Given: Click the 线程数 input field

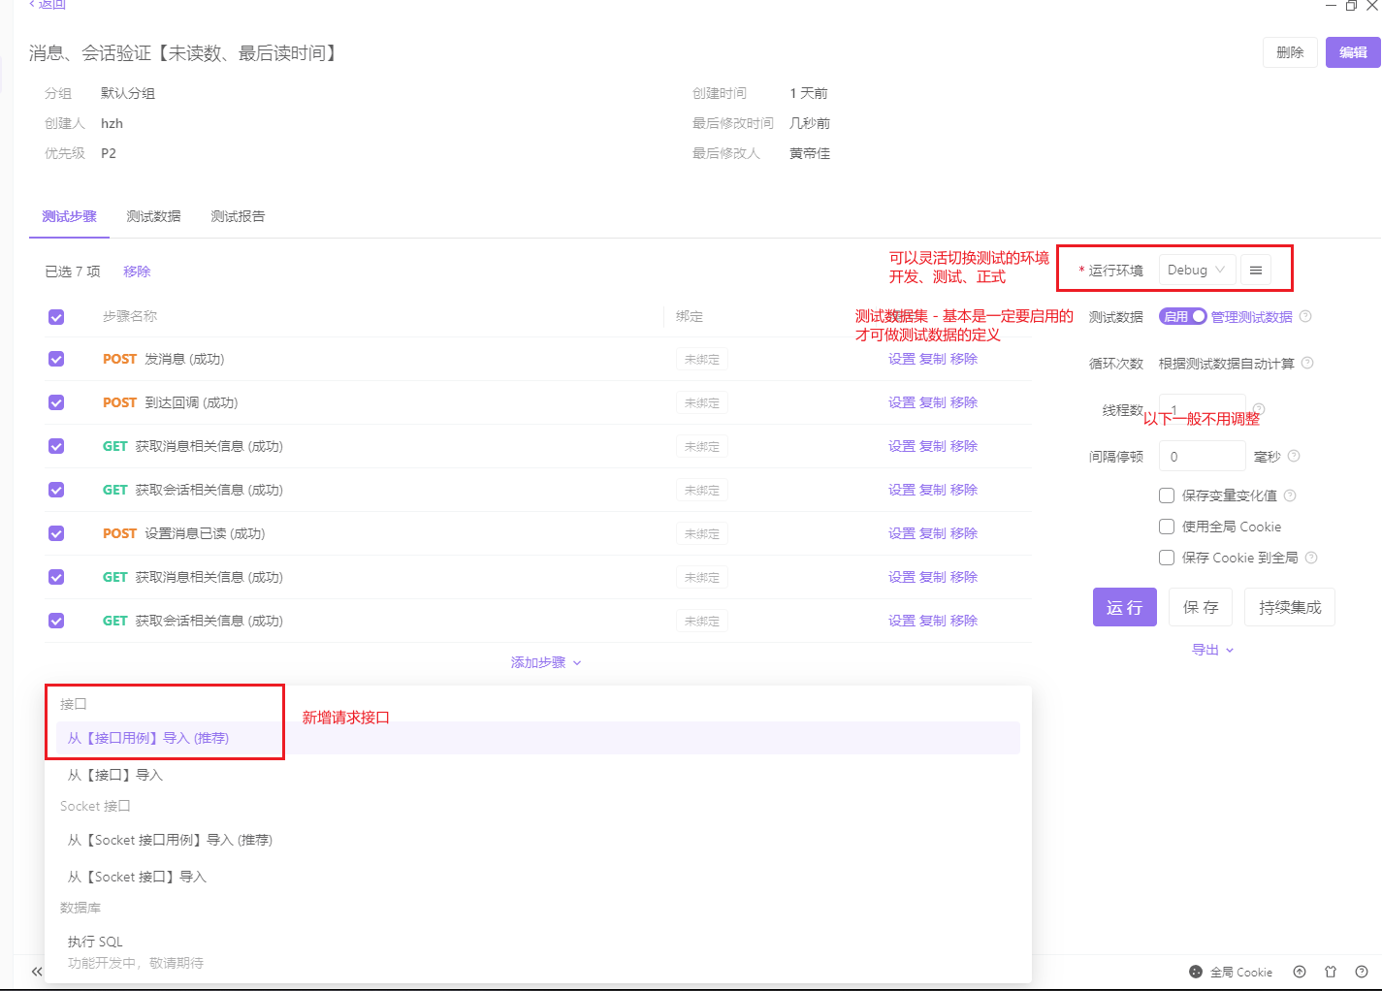Looking at the screenshot, I should pos(1202,409).
